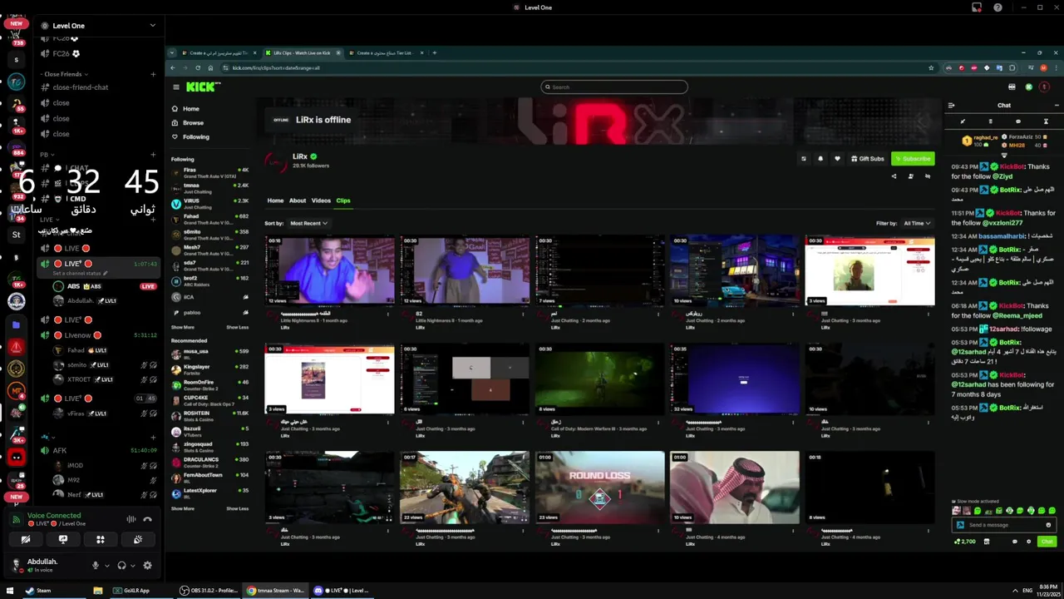Open new Chrome tab with plus
Screen dimensions: 1064x599
click(x=434, y=52)
